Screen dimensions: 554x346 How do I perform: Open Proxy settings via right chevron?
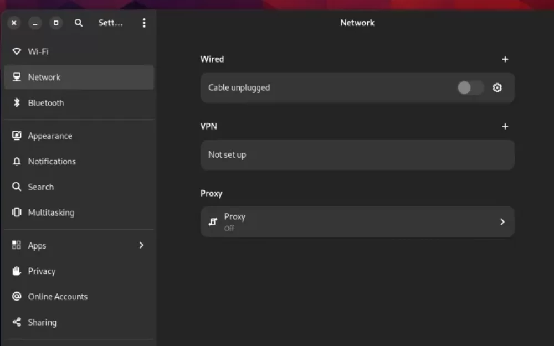point(502,221)
